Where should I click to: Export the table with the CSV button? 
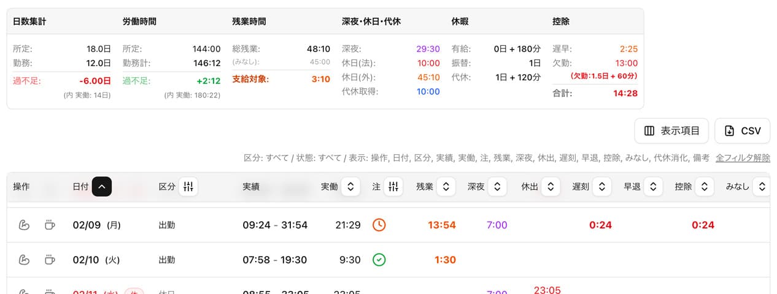pyautogui.click(x=743, y=131)
